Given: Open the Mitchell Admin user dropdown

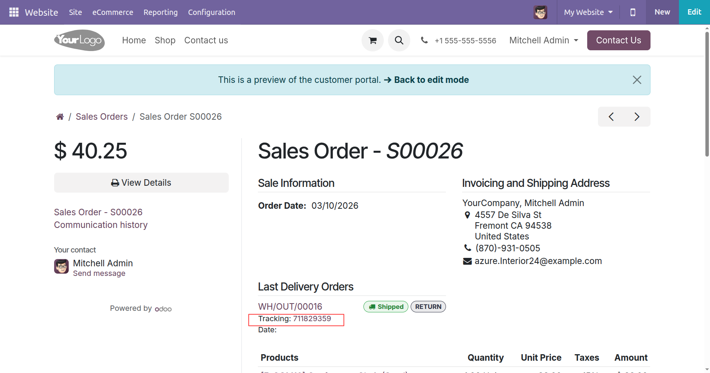Looking at the screenshot, I should (543, 40).
